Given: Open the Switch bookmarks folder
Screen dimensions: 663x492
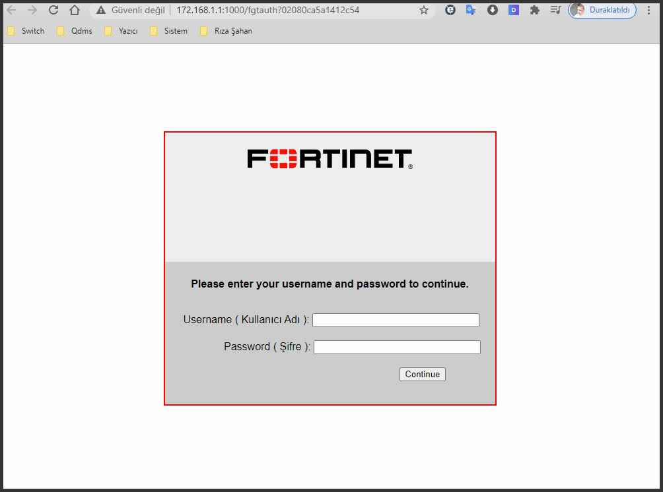Looking at the screenshot, I should [26, 31].
